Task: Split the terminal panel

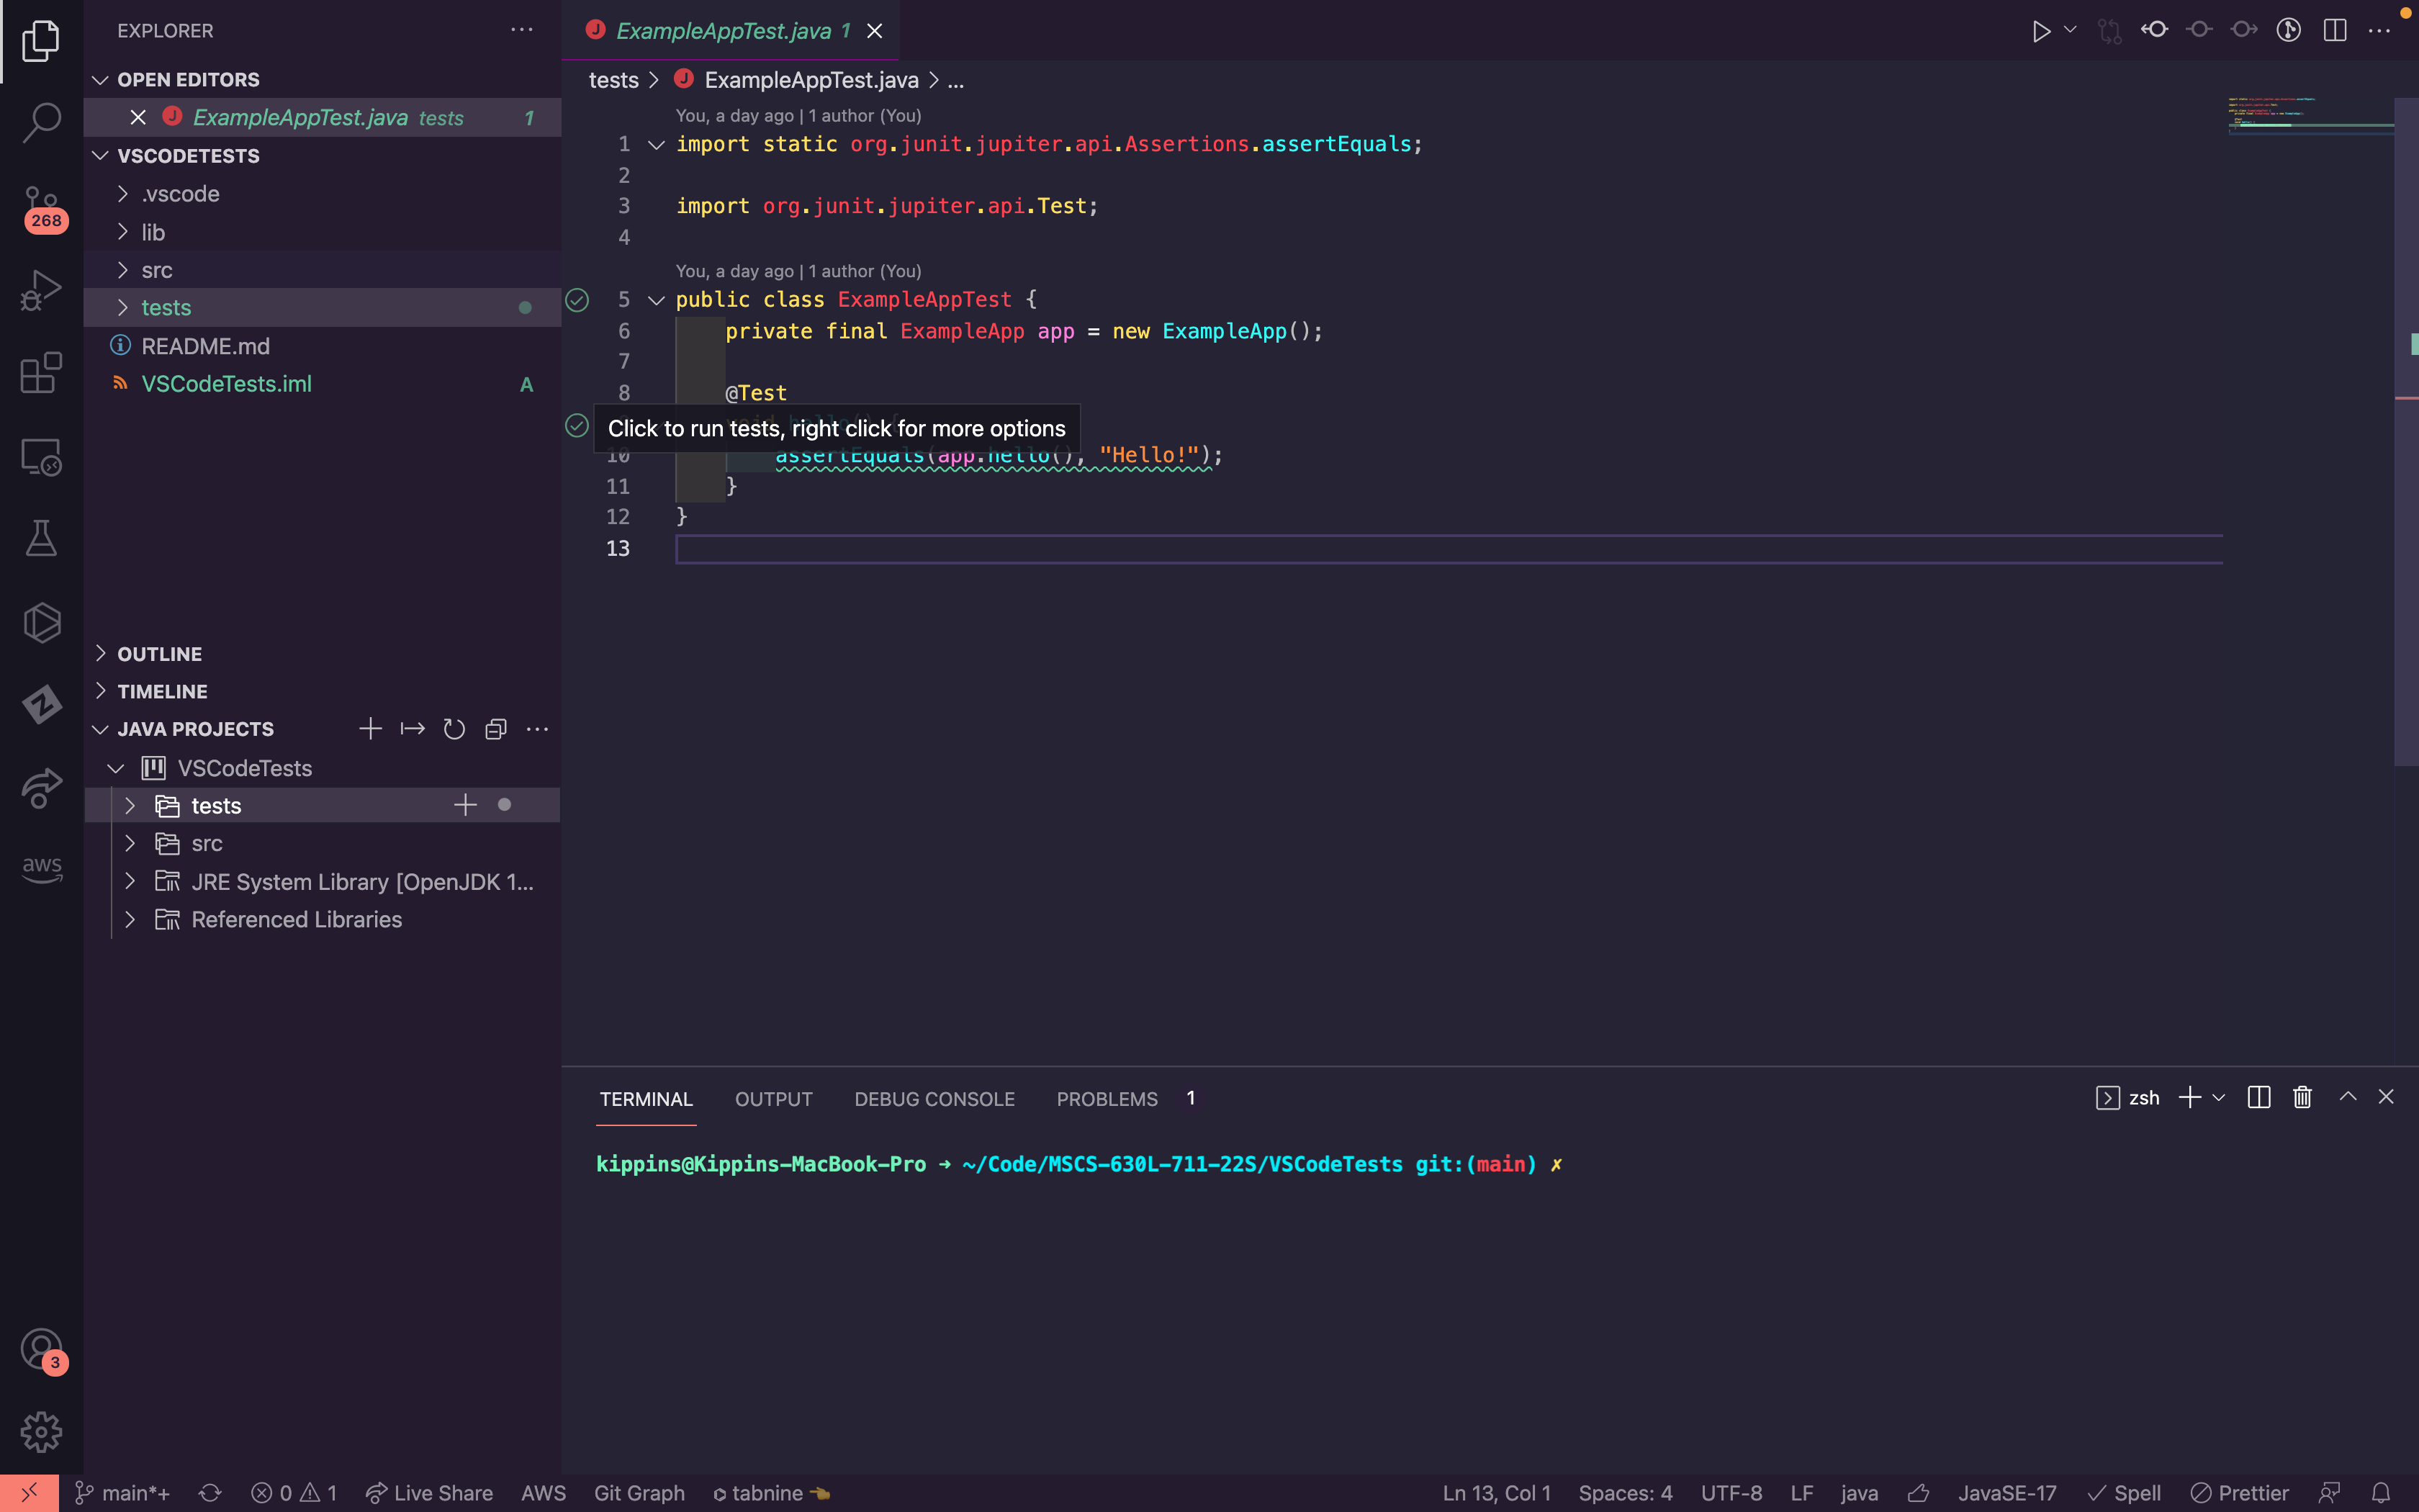Action: tap(2258, 1098)
